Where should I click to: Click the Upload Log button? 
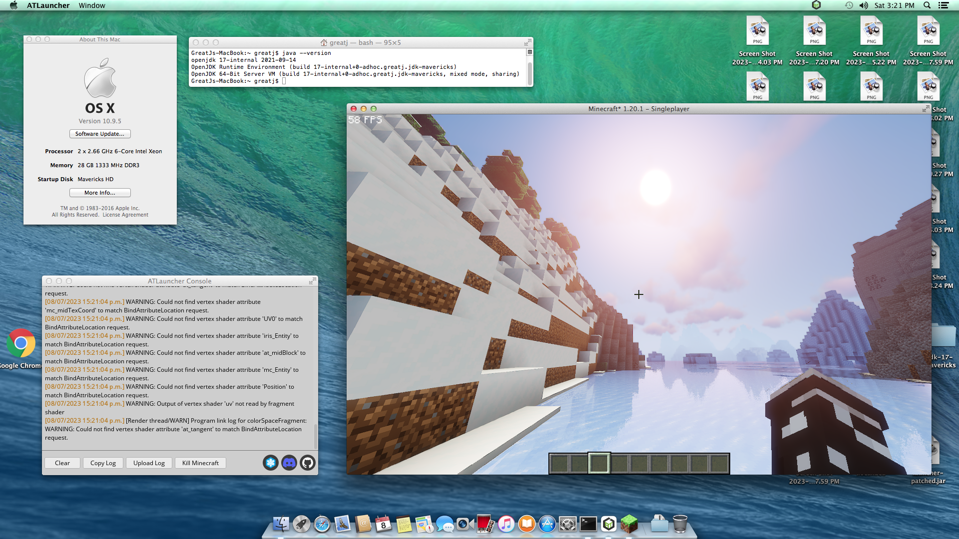[x=149, y=463]
